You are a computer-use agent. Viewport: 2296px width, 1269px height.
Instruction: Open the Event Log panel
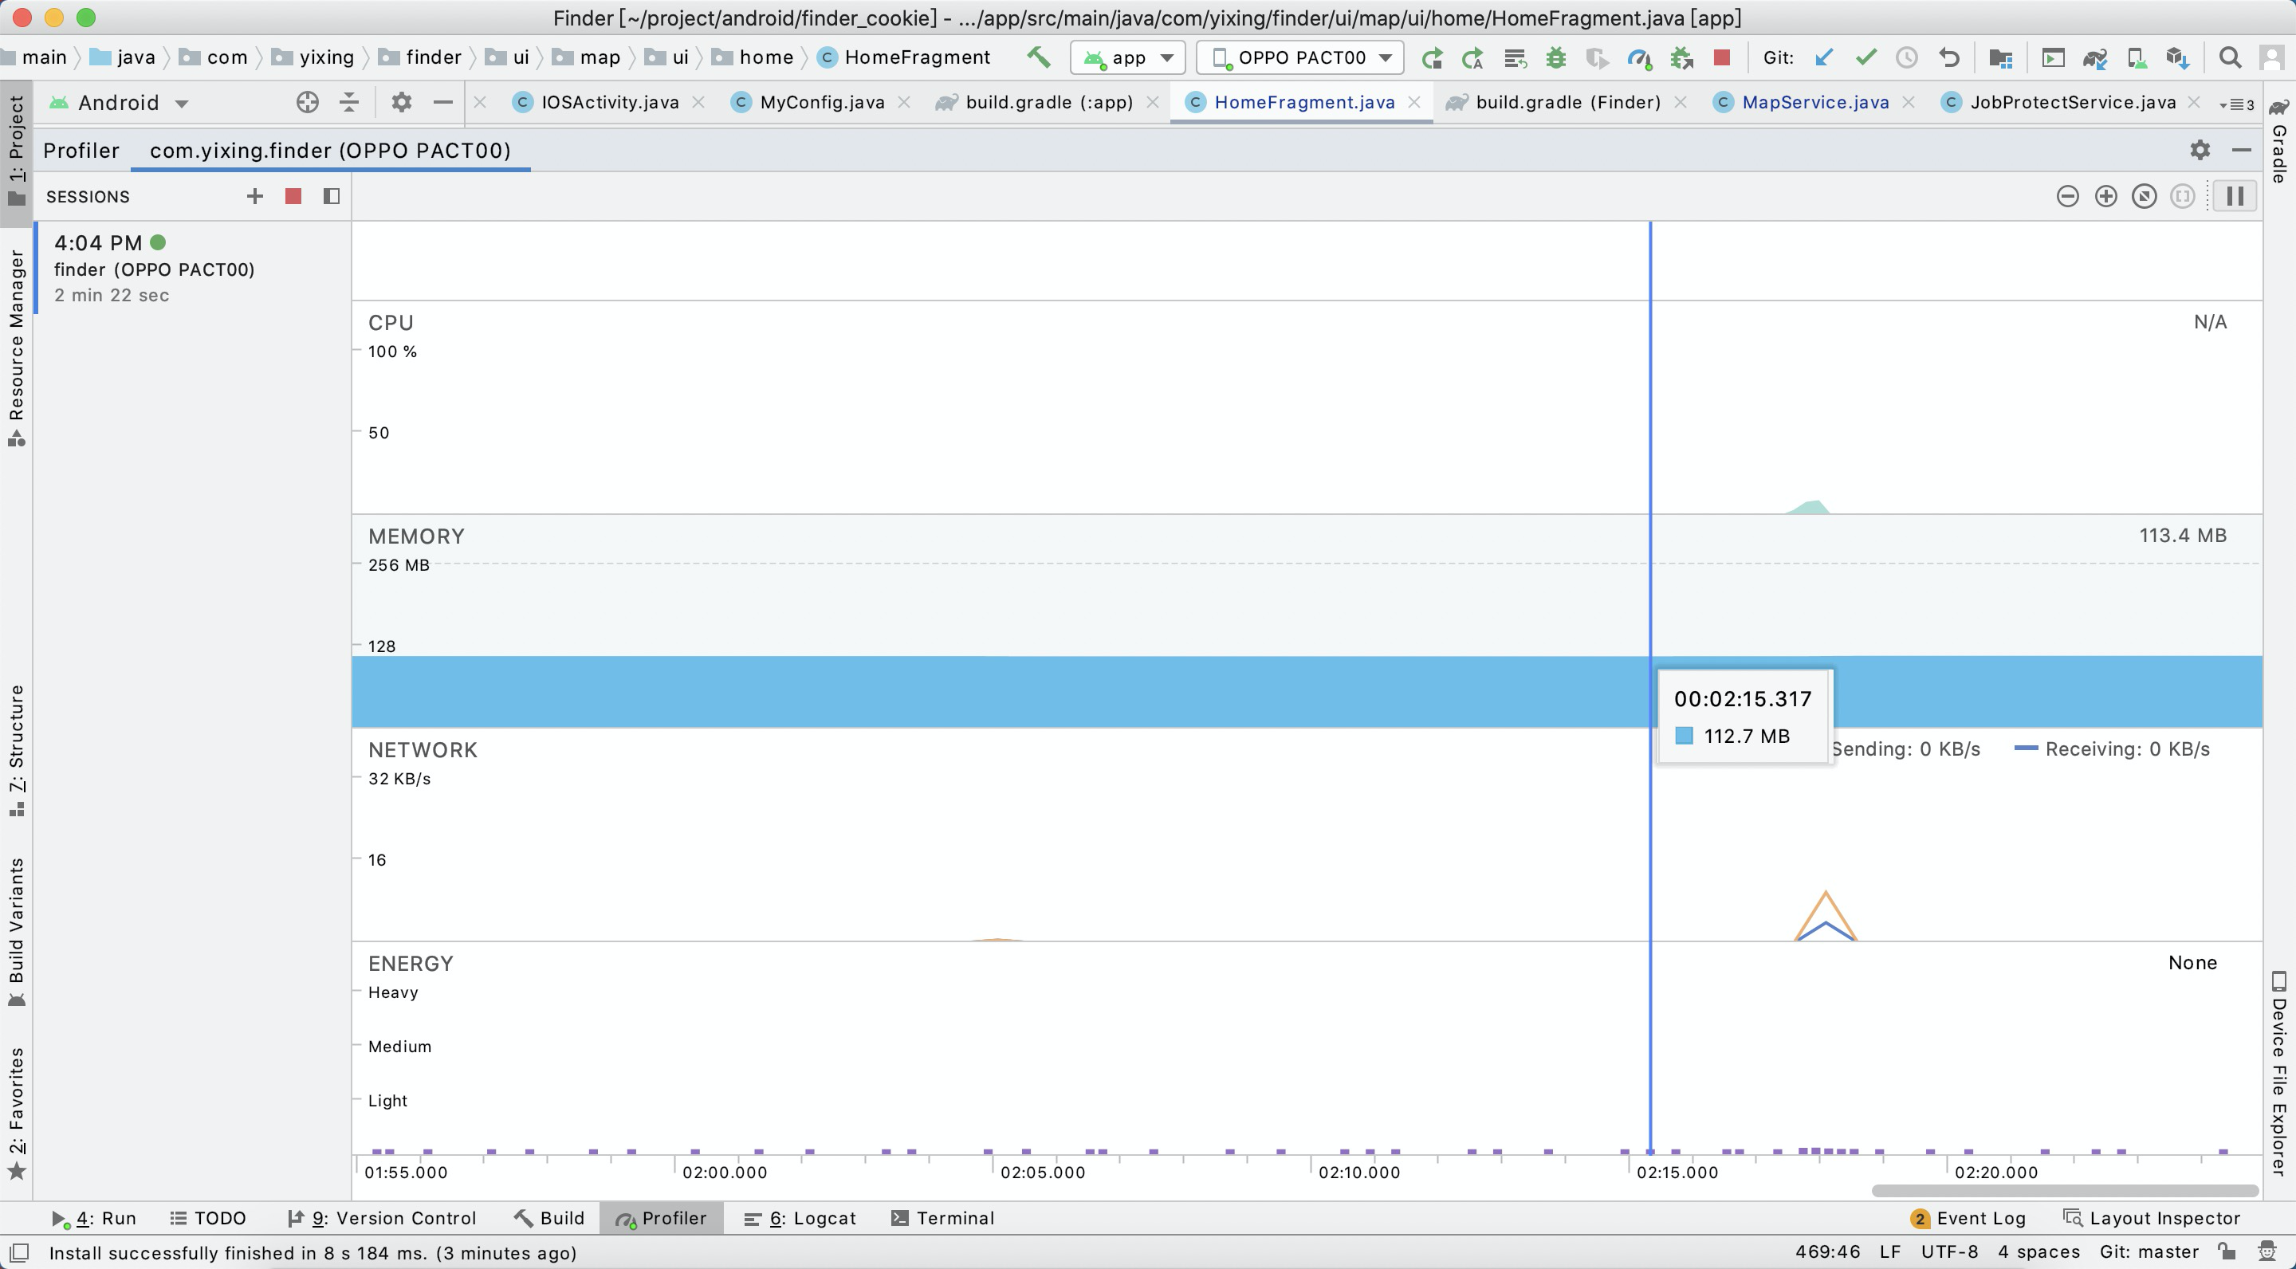[x=1969, y=1218]
